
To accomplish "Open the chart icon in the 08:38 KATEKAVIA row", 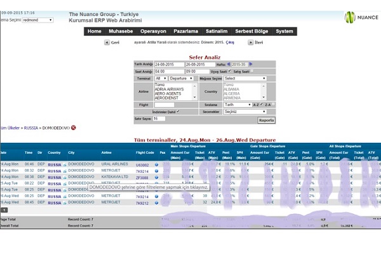I will 65,177.
